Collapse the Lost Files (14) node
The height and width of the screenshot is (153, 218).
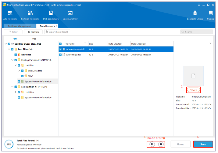(9, 49)
